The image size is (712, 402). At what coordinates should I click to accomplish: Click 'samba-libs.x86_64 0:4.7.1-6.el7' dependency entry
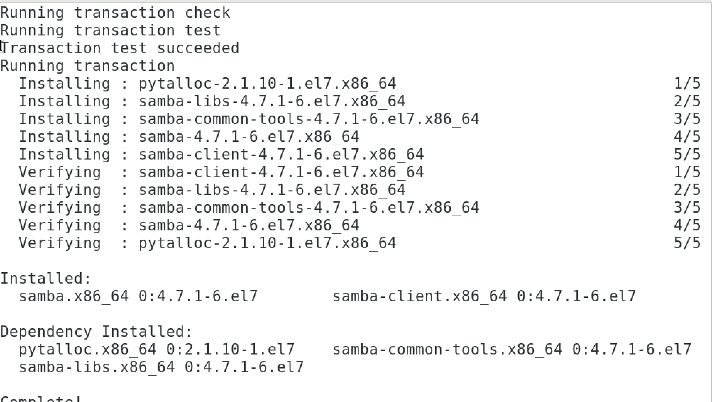tap(161, 367)
